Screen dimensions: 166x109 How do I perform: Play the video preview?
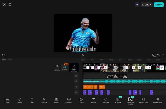(x=83, y=55)
